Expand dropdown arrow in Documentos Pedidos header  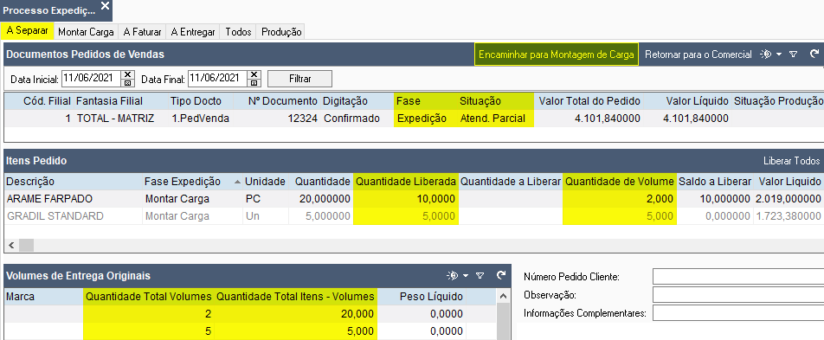pos(779,55)
